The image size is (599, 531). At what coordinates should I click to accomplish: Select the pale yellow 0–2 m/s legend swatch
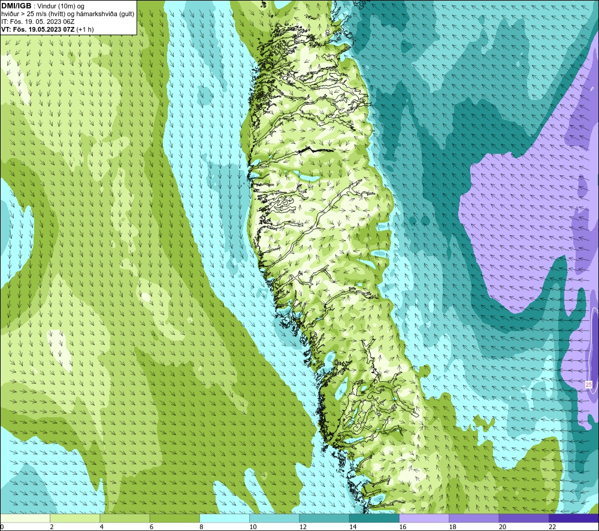coord(25,518)
